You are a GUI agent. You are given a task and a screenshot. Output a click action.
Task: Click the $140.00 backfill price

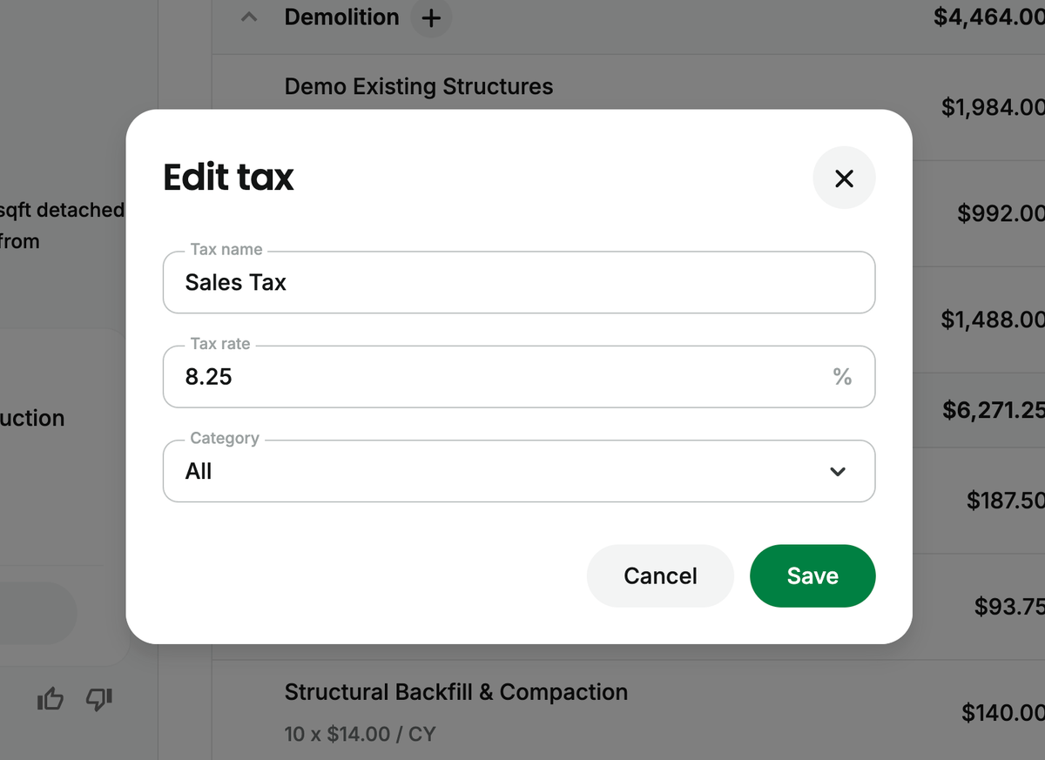1002,713
